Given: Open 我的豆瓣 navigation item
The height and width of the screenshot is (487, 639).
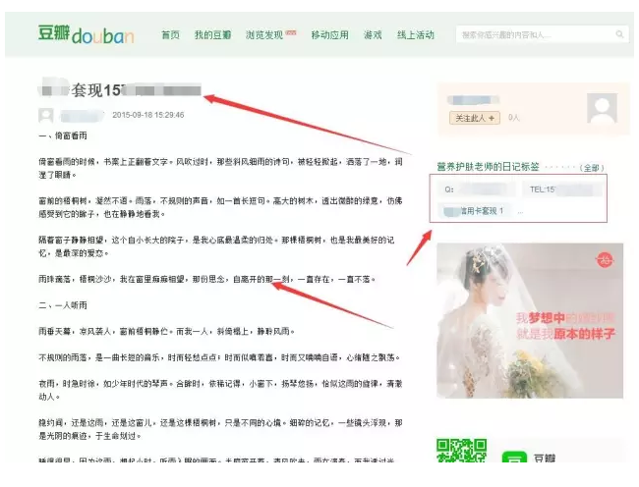Looking at the screenshot, I should coord(212,35).
